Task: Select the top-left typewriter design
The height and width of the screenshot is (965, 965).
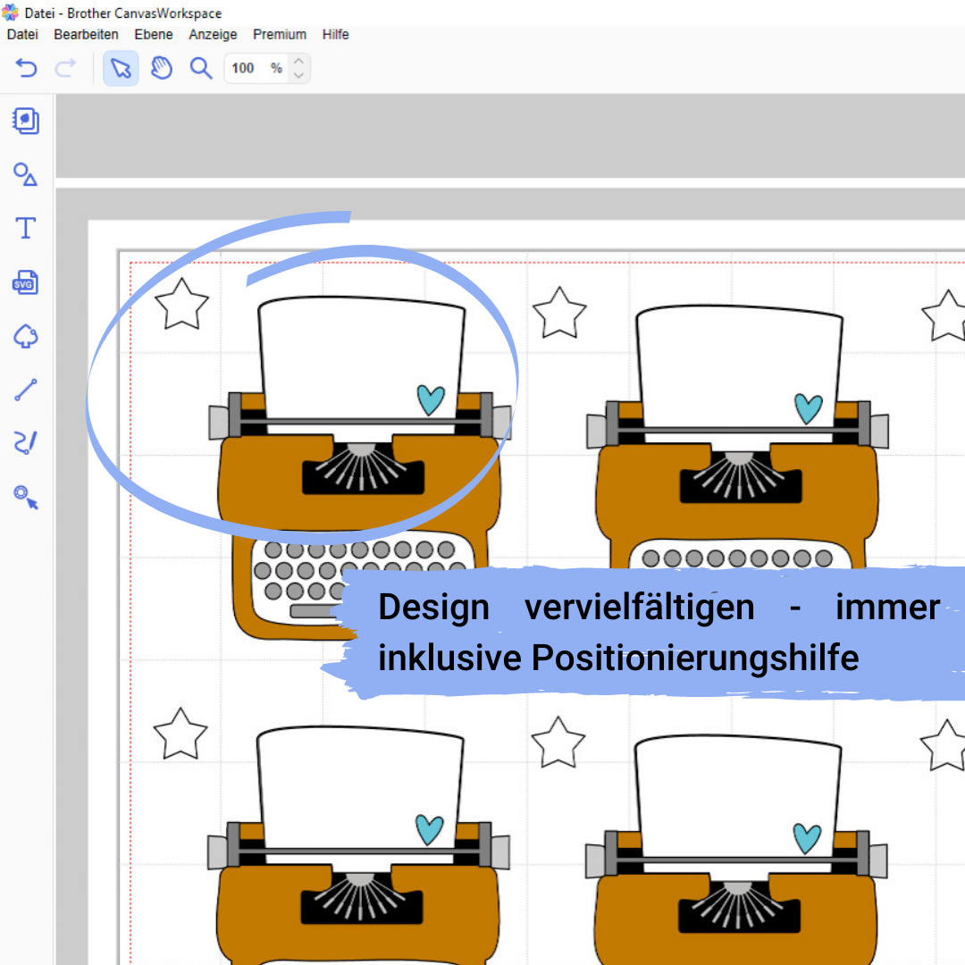Action: (x=360, y=467)
